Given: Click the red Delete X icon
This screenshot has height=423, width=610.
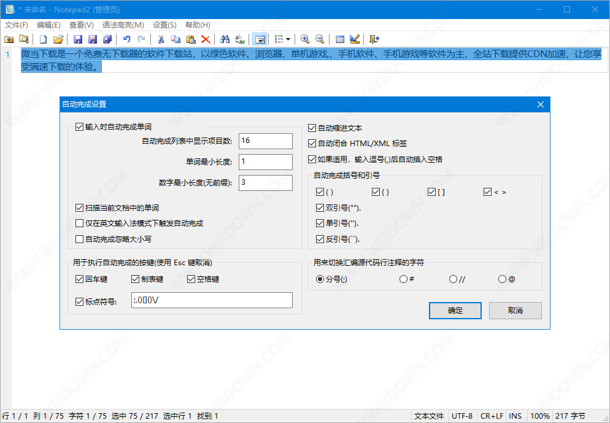Looking at the screenshot, I should [x=205, y=39].
